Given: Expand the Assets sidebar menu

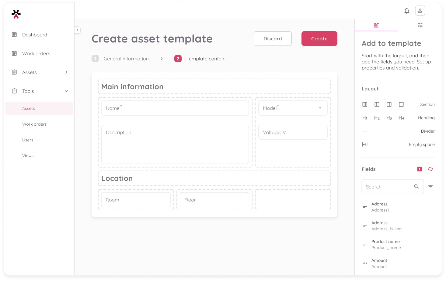Looking at the screenshot, I should [66, 72].
